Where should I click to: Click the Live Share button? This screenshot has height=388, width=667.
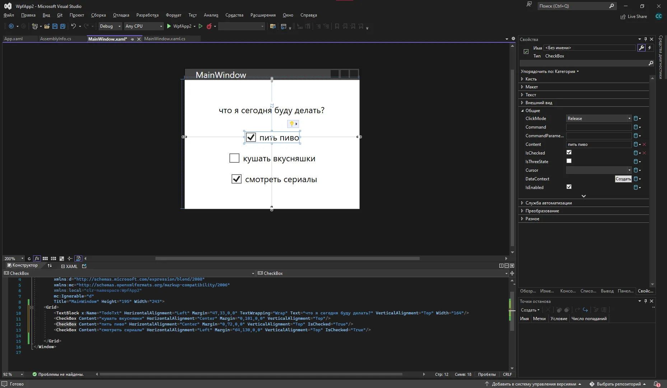tap(634, 17)
